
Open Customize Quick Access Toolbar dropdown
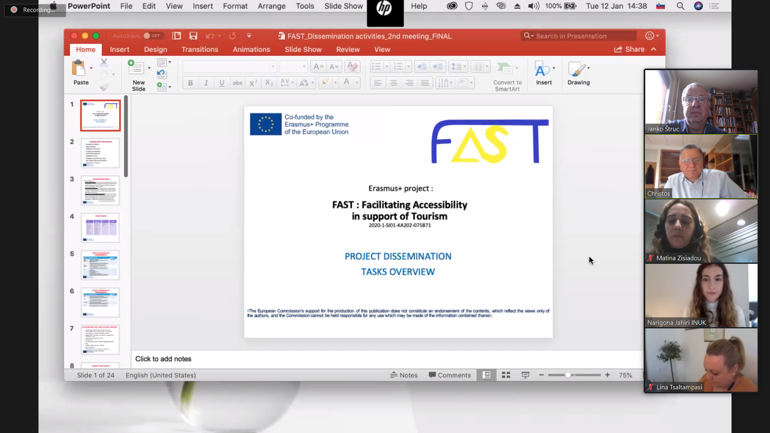pyautogui.click(x=249, y=36)
